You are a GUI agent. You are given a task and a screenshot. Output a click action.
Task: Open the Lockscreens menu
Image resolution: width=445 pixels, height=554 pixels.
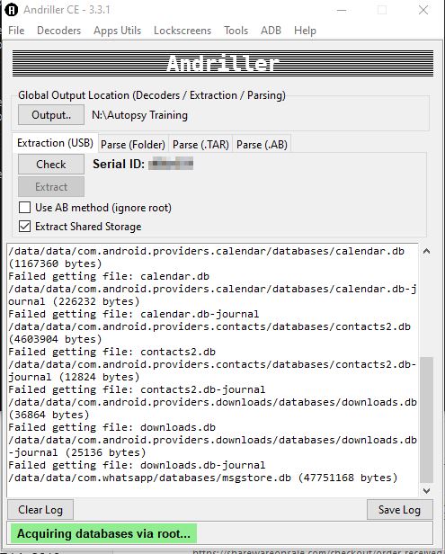[182, 31]
